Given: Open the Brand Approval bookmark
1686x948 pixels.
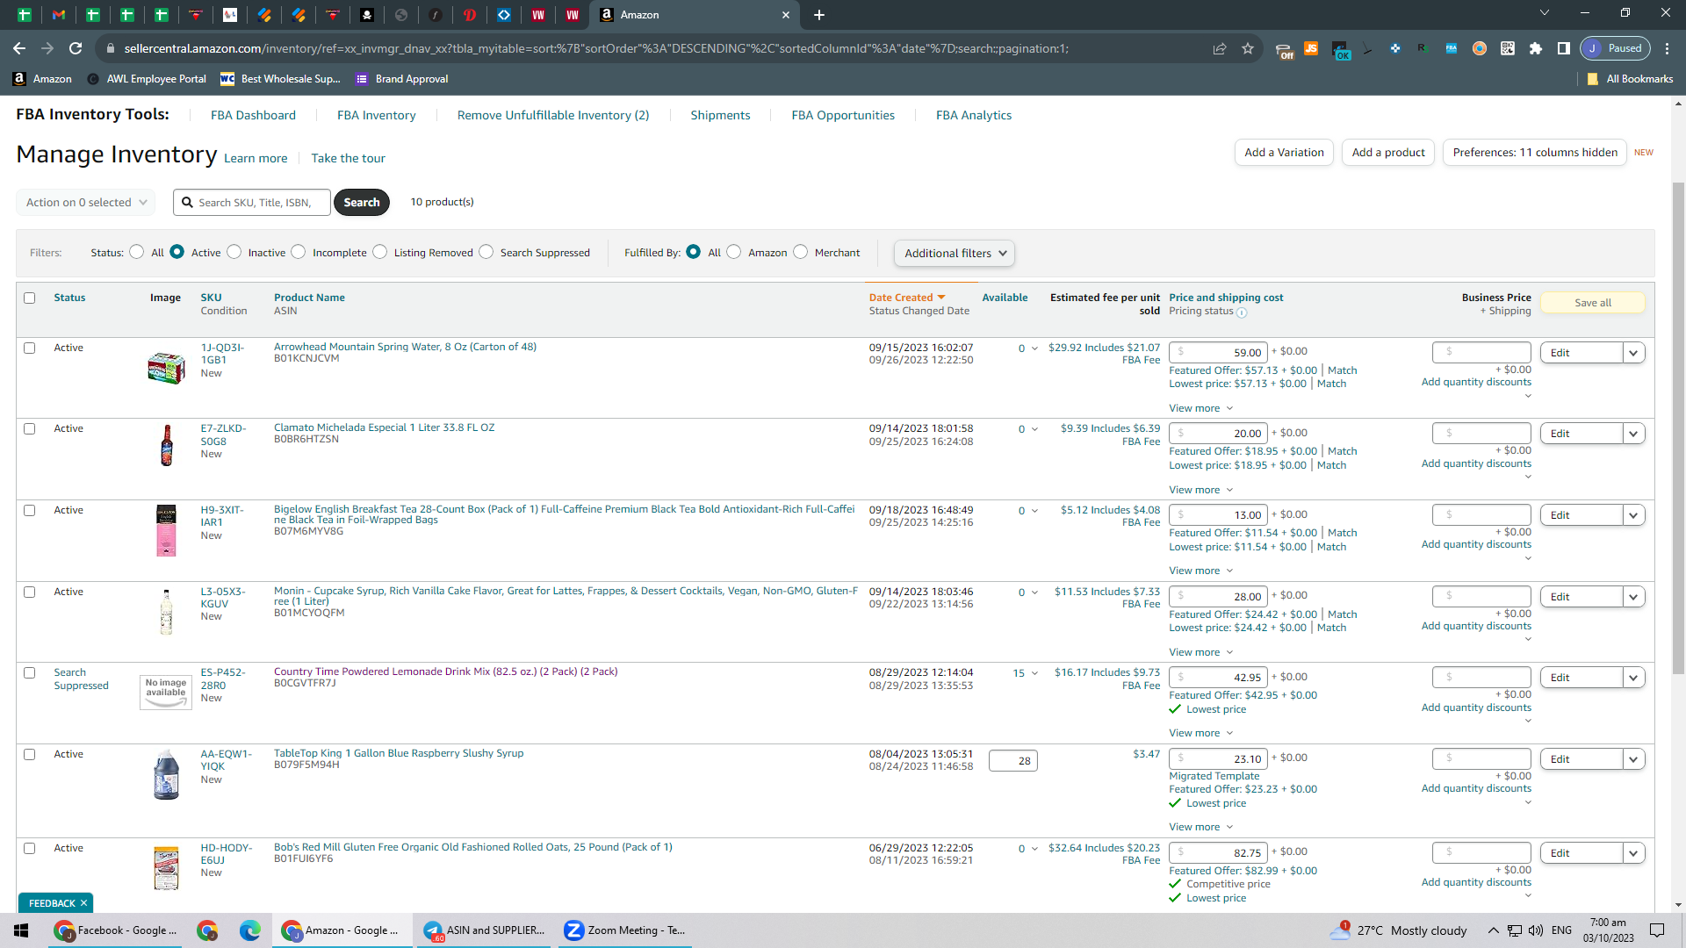Looking at the screenshot, I should click(402, 79).
